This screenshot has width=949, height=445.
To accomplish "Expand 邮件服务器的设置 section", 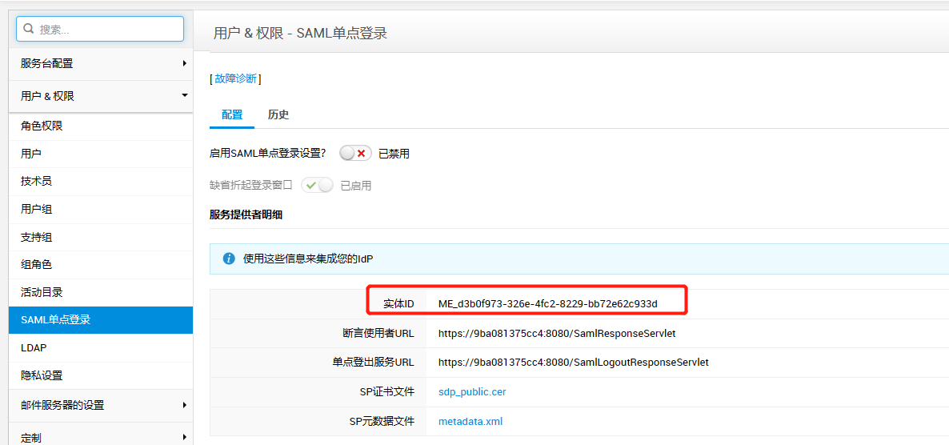I will [x=100, y=405].
